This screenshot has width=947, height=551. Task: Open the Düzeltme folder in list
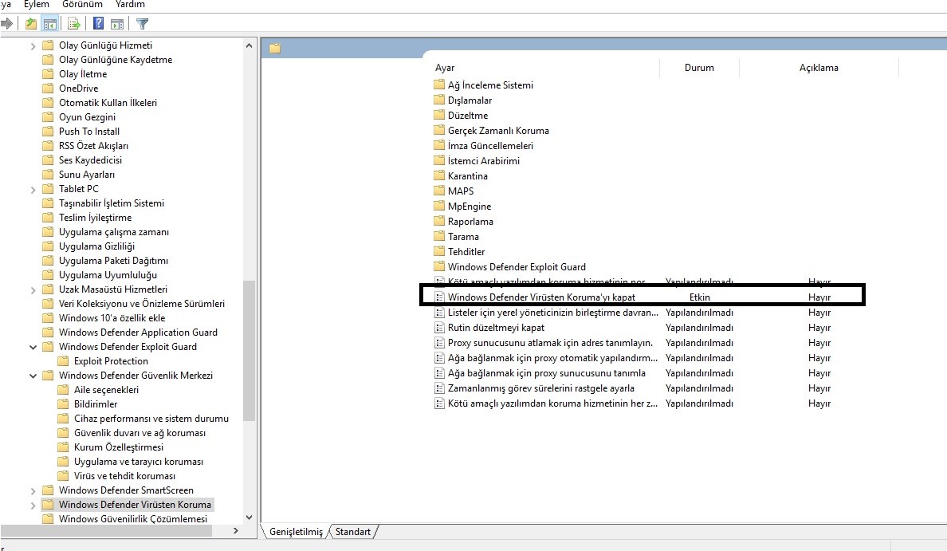pos(467,116)
